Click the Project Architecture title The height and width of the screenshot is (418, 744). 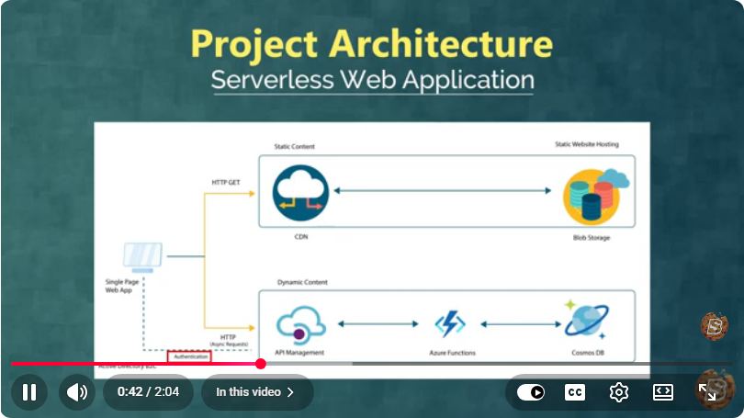click(x=372, y=44)
